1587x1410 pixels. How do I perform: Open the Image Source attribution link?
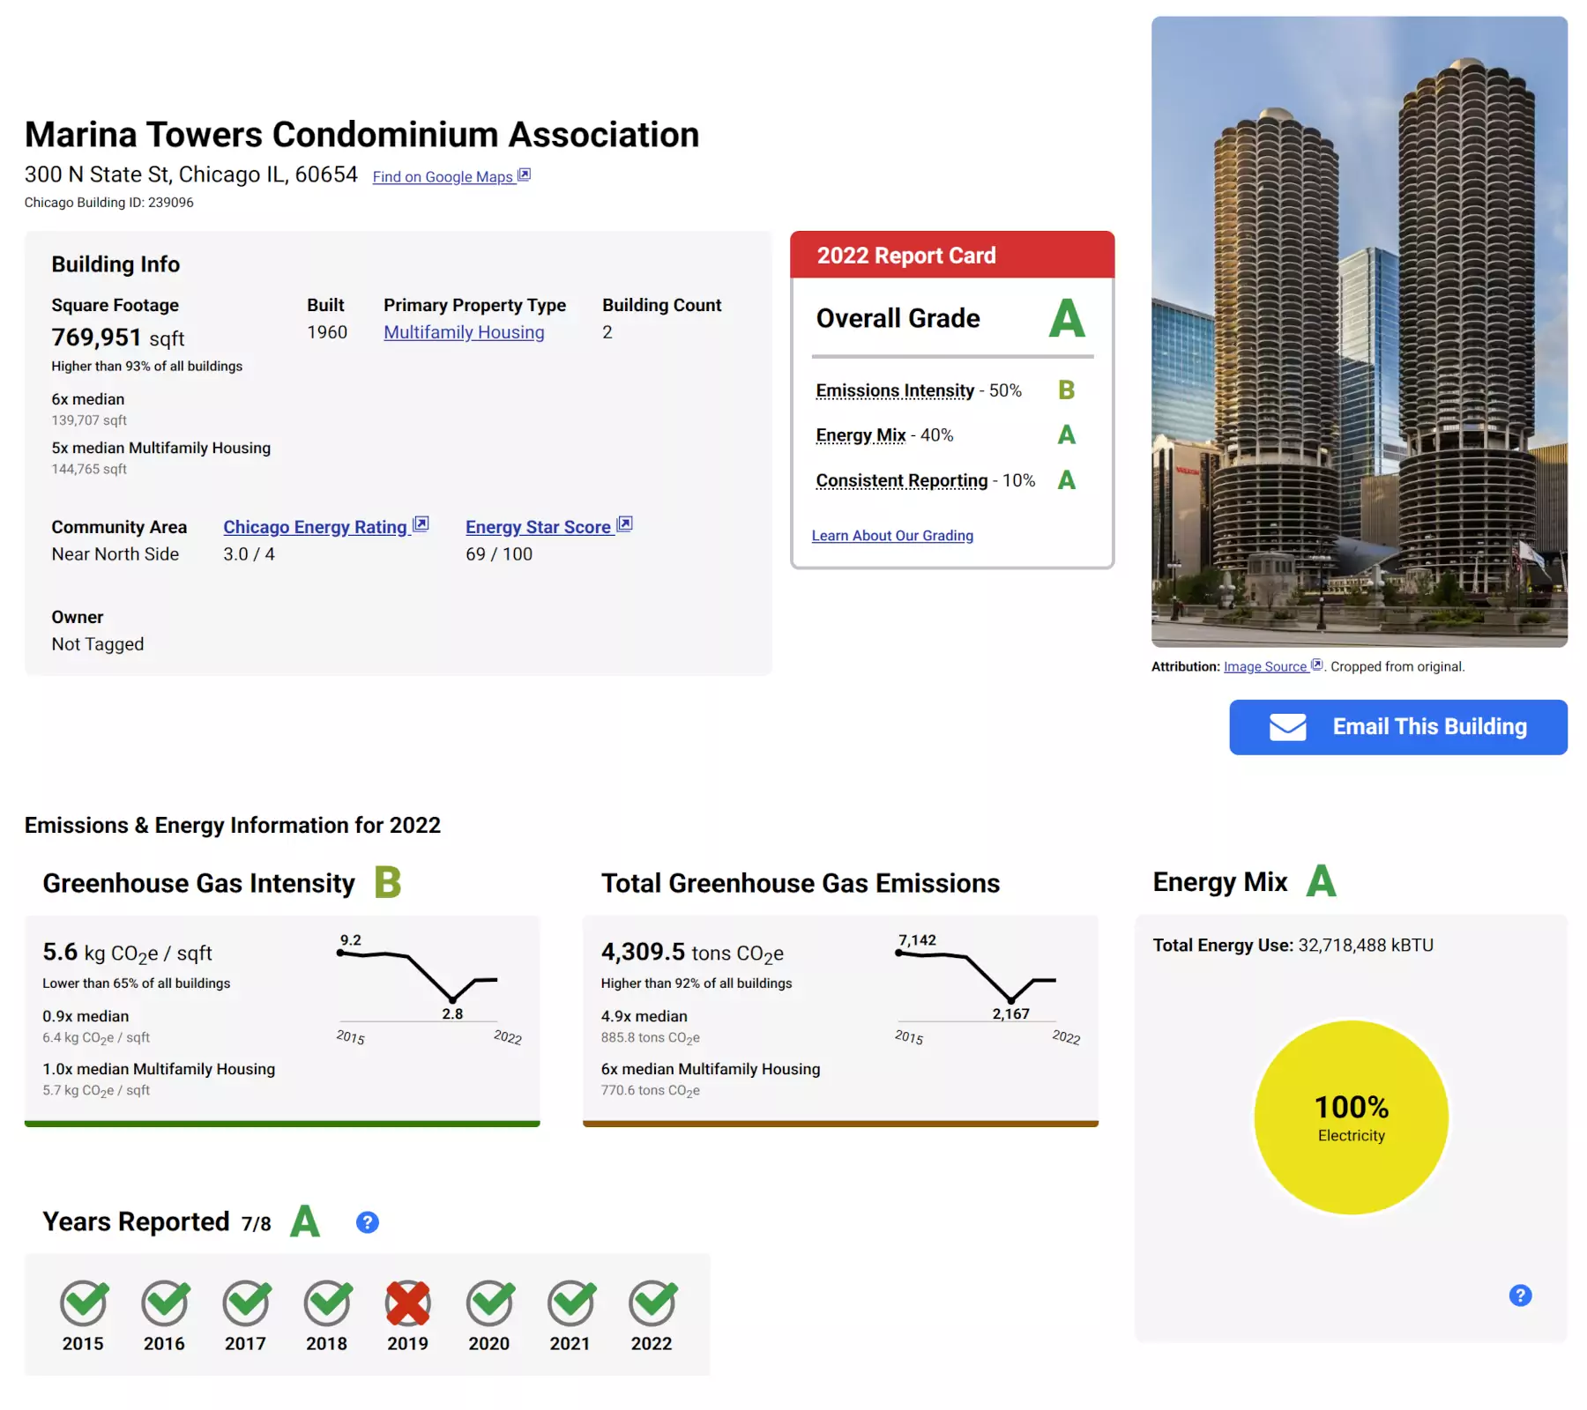pyautogui.click(x=1265, y=667)
